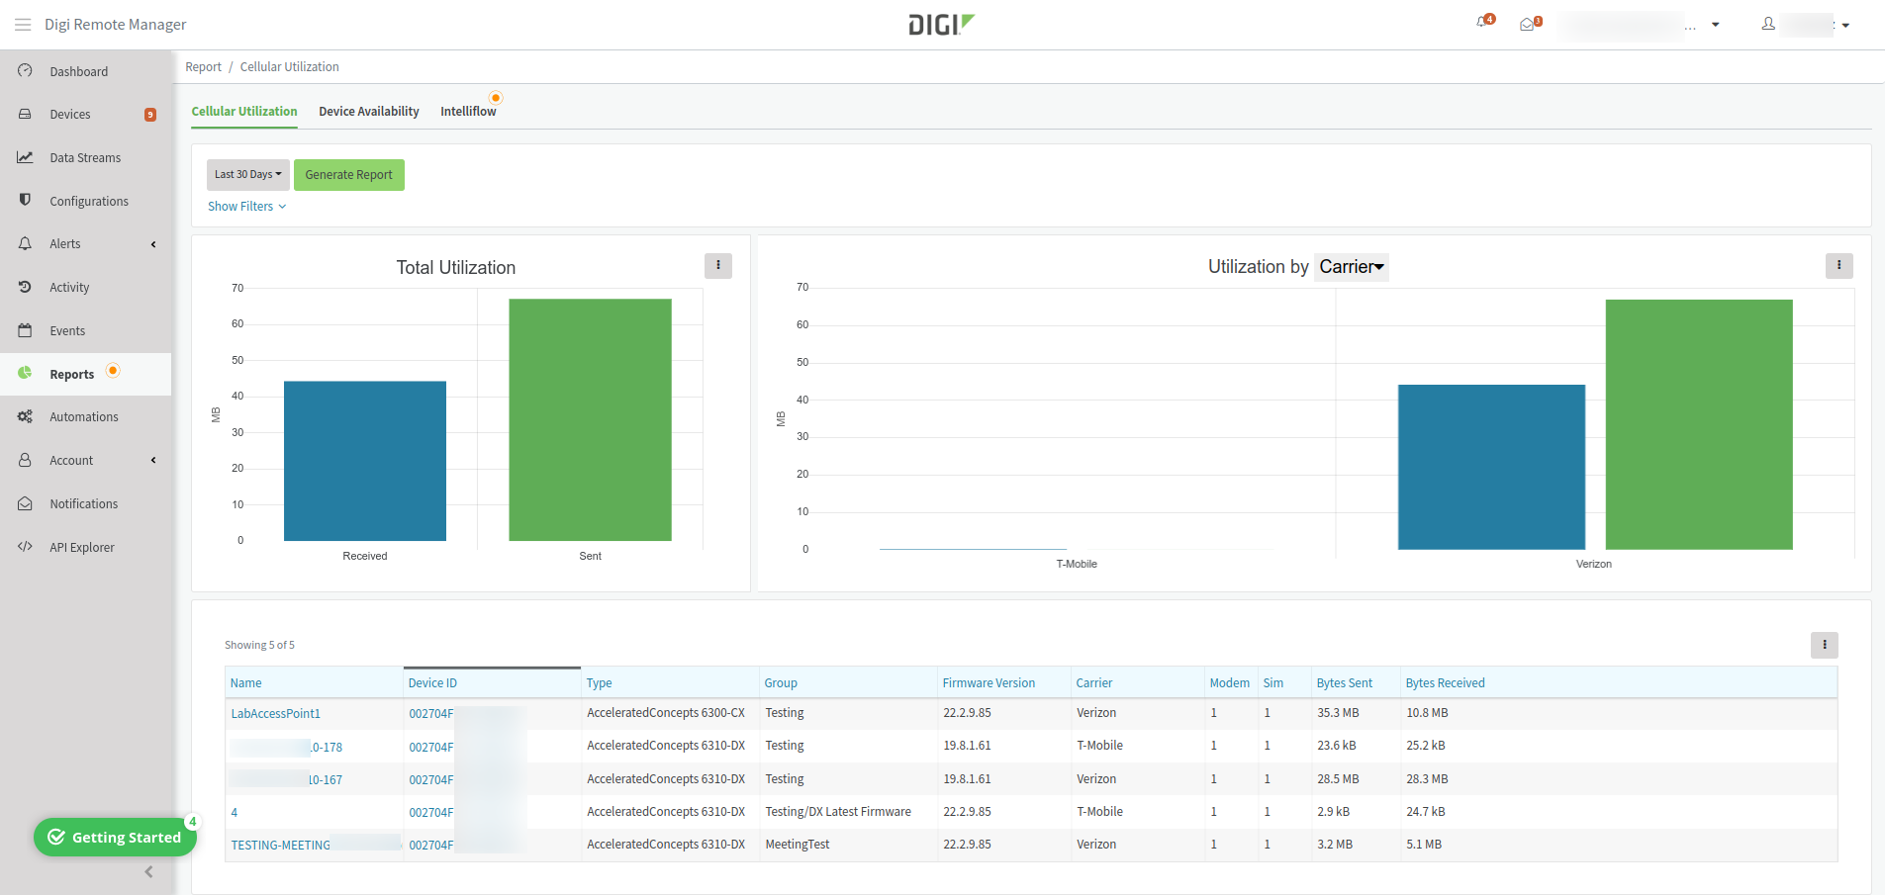Click the Data Streams chart icon
The width and height of the screenshot is (1885, 895).
coord(25,157)
